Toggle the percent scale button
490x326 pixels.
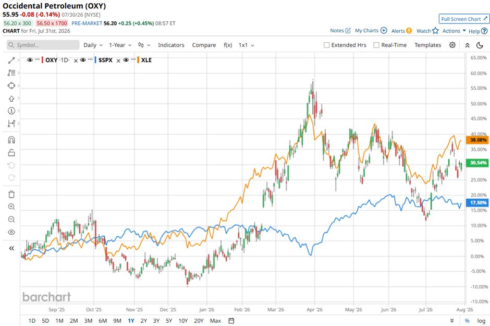(x=467, y=321)
